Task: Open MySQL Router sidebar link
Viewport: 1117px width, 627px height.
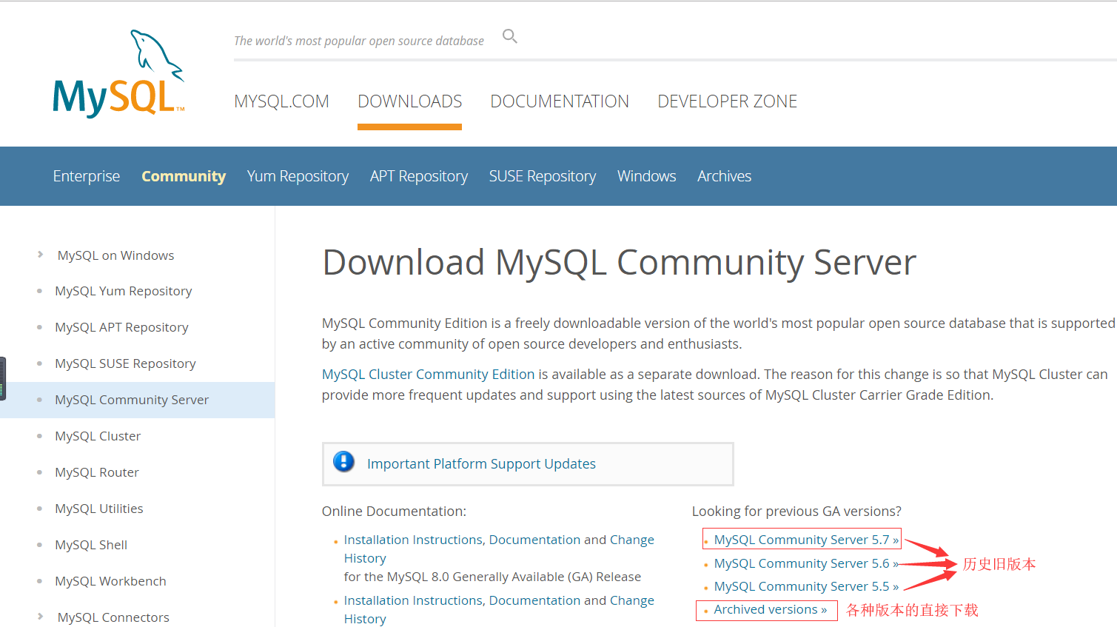Action: click(x=97, y=472)
